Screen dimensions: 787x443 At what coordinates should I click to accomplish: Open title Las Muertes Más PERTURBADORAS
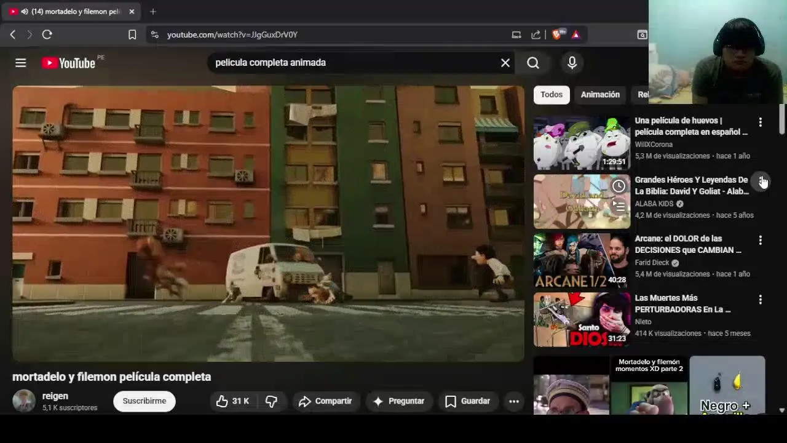point(682,303)
